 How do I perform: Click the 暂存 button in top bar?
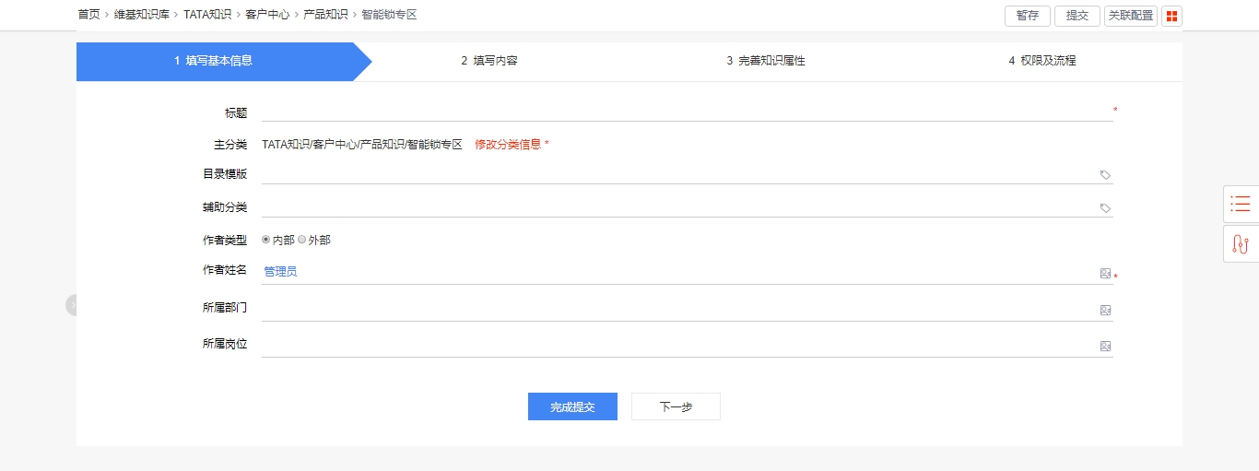tap(1028, 16)
